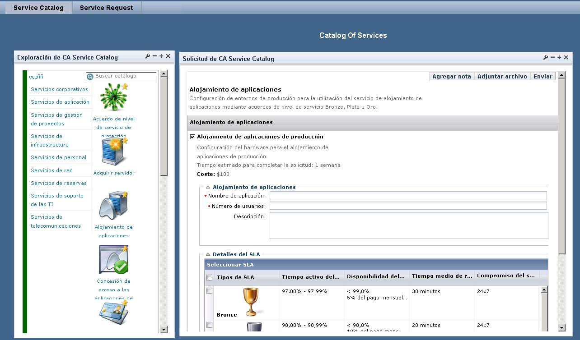Tick the select-all checkbox in Tipos de SLA header
Screen dimensions: 580x340
tap(209, 277)
